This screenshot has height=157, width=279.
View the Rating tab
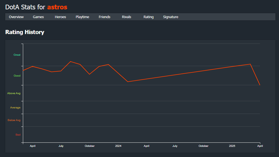tap(149, 17)
